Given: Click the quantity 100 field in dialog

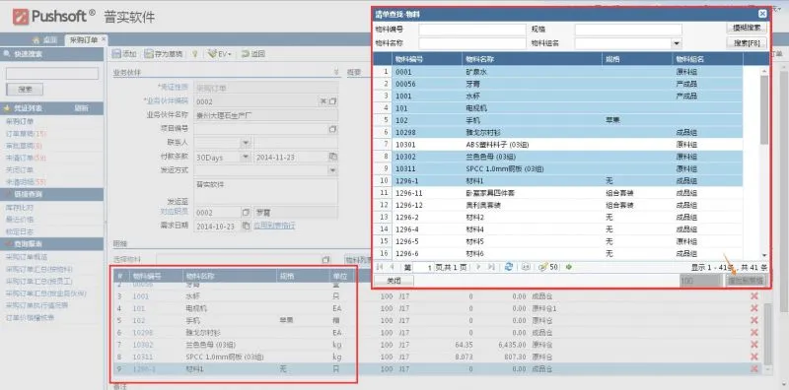Looking at the screenshot, I should [700, 281].
